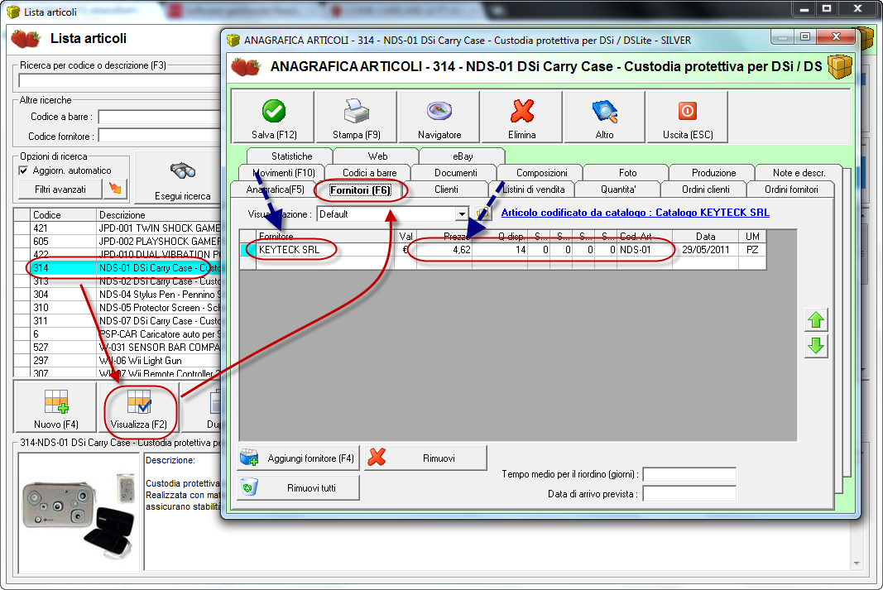This screenshot has height=590, width=883.
Task: Select the KEYTECK SRL supplier row
Action: (x=502, y=249)
